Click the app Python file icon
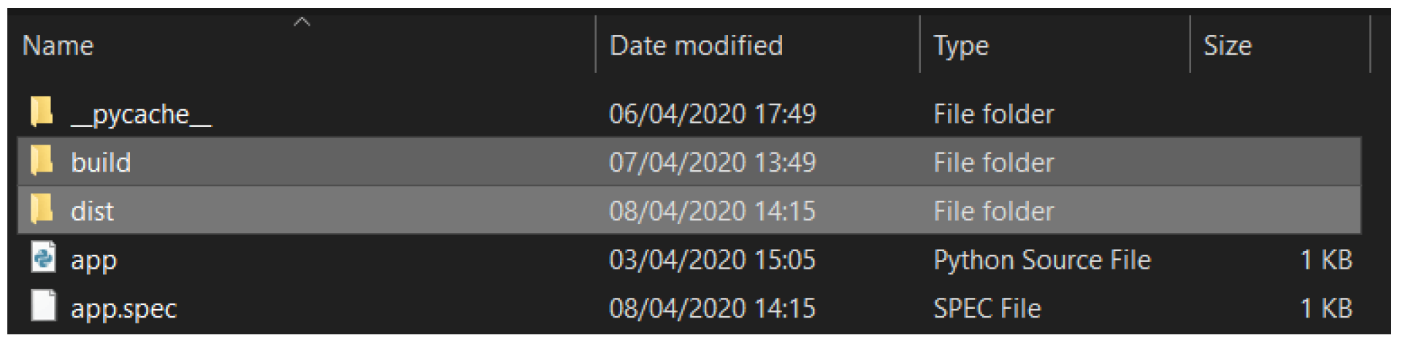 point(43,258)
